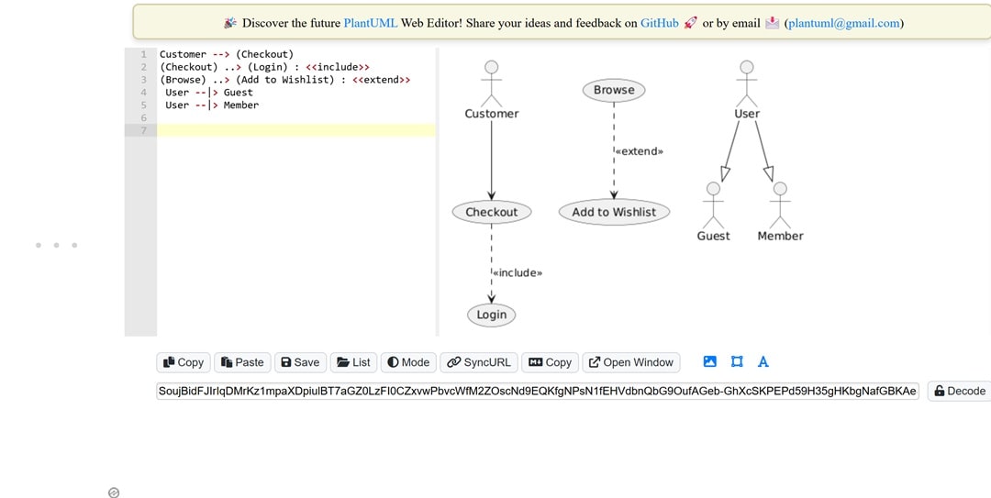
Task: Click the encoded diagram URL input field
Action: point(538,392)
